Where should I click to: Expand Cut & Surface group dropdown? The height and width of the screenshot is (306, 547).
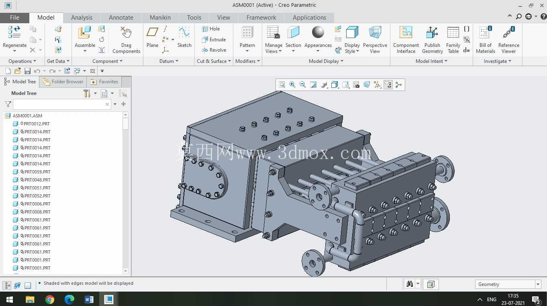214,61
